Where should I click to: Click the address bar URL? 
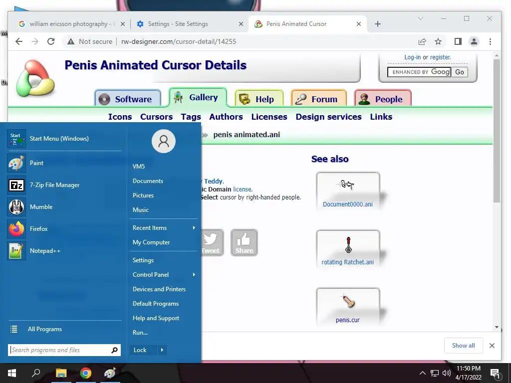click(179, 41)
